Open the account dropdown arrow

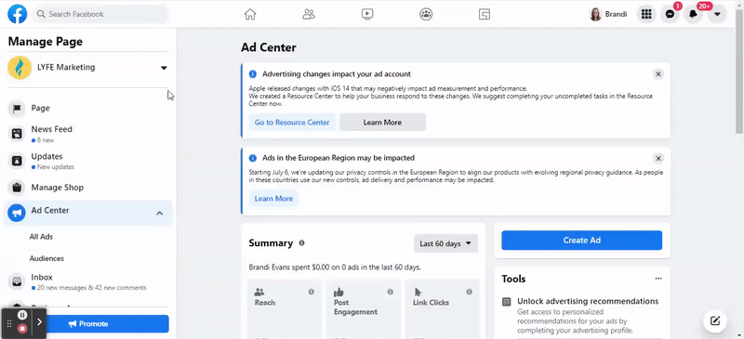point(717,14)
